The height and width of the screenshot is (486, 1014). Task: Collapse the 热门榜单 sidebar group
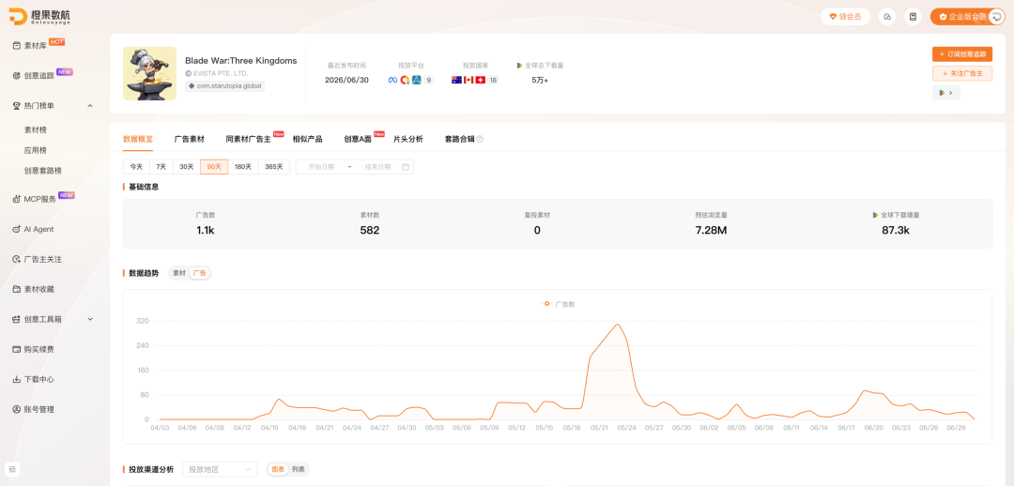[x=90, y=105]
